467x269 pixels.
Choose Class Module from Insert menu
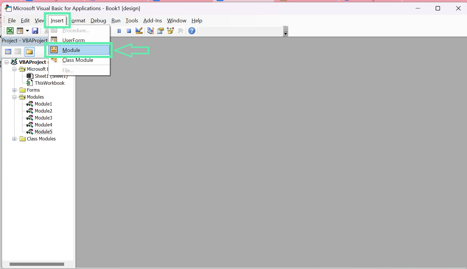coord(79,60)
